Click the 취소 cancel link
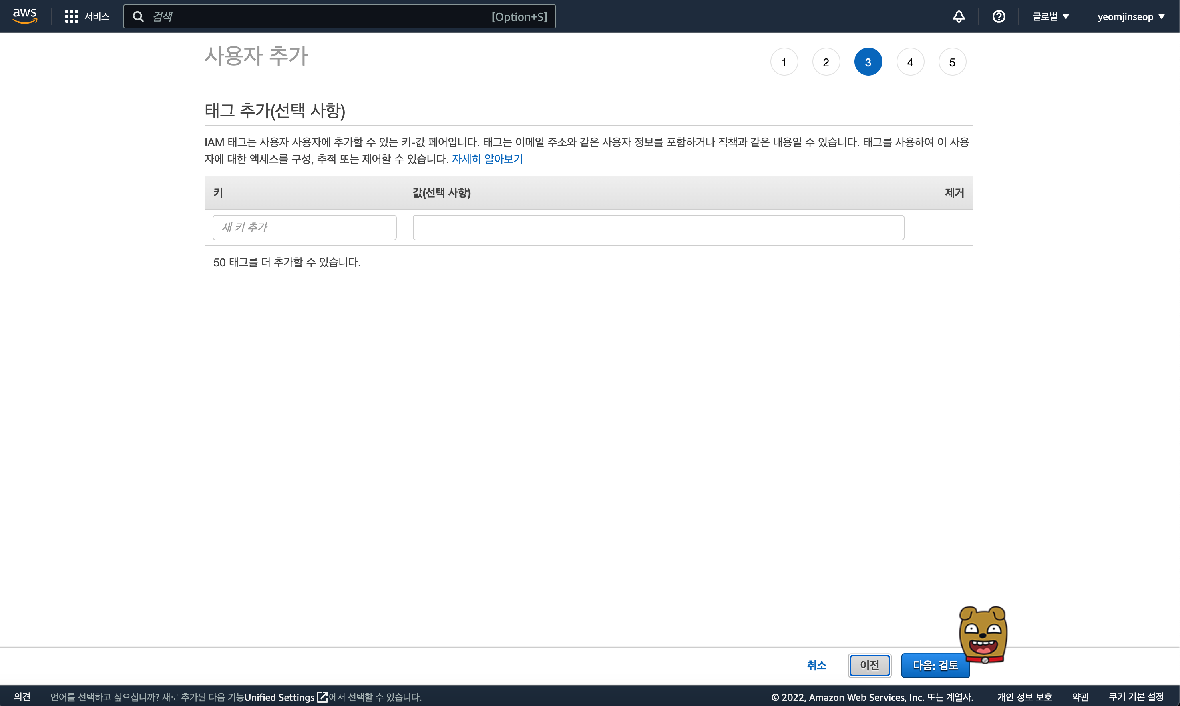The width and height of the screenshot is (1180, 706). (x=816, y=665)
